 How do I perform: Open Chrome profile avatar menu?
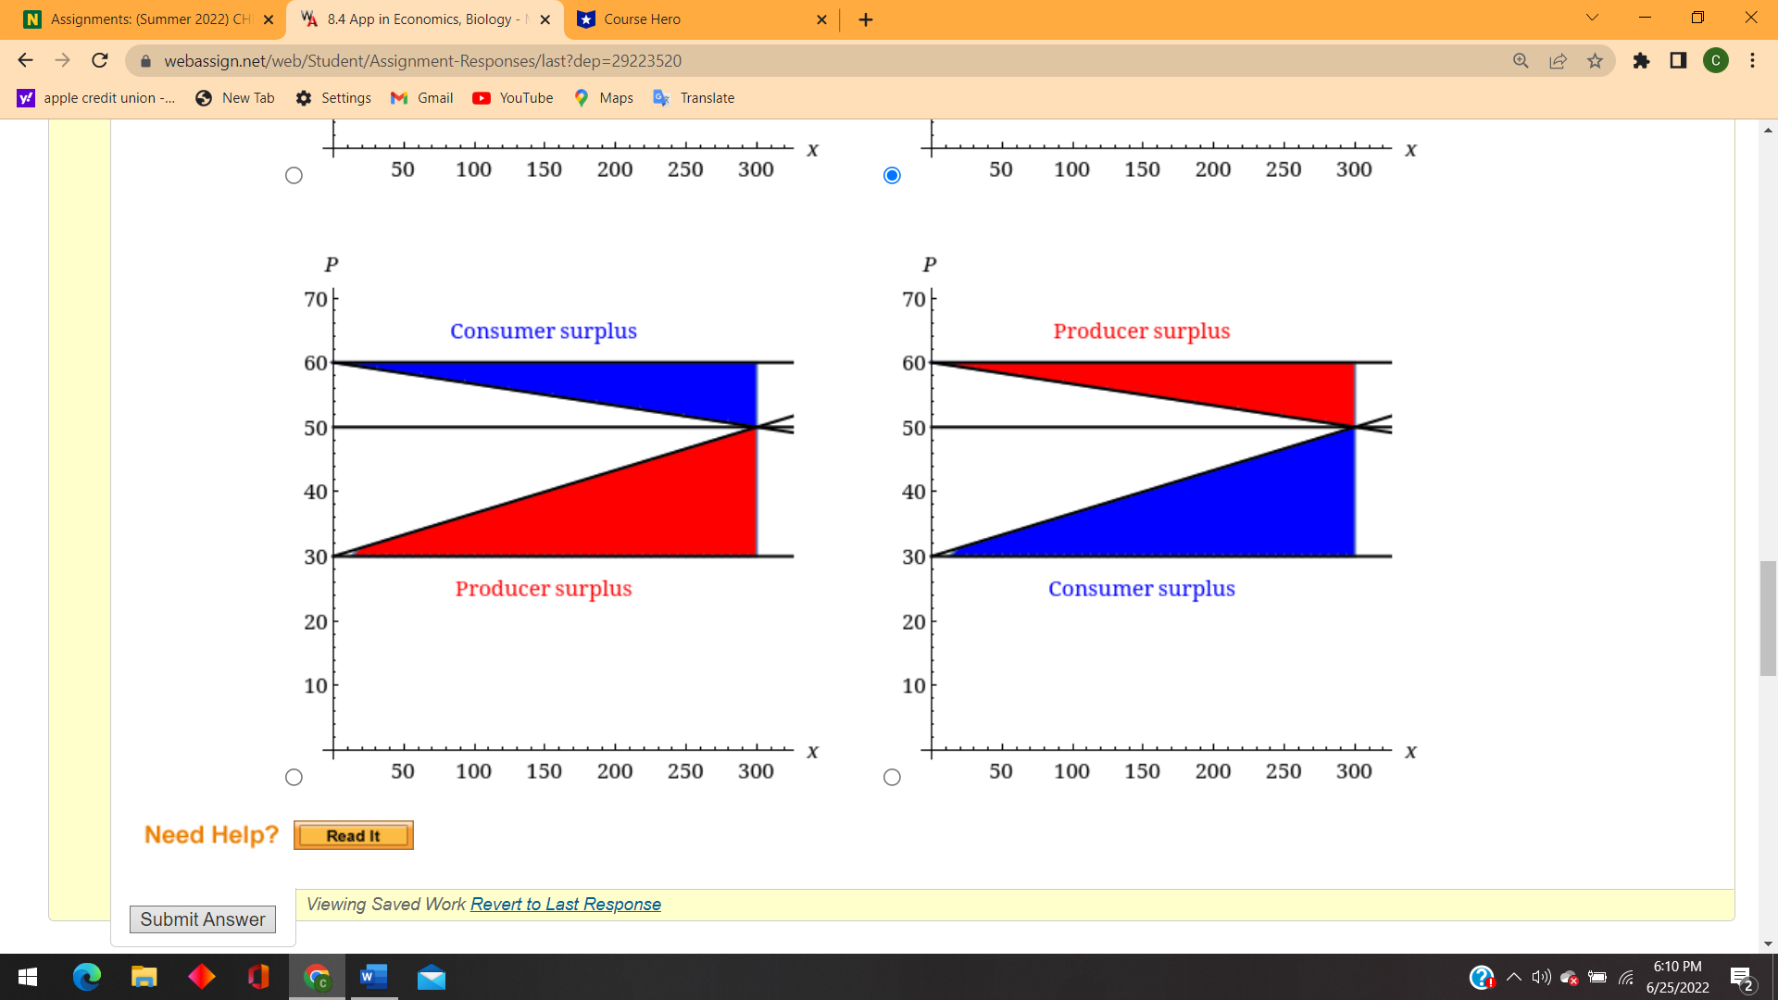[1715, 61]
